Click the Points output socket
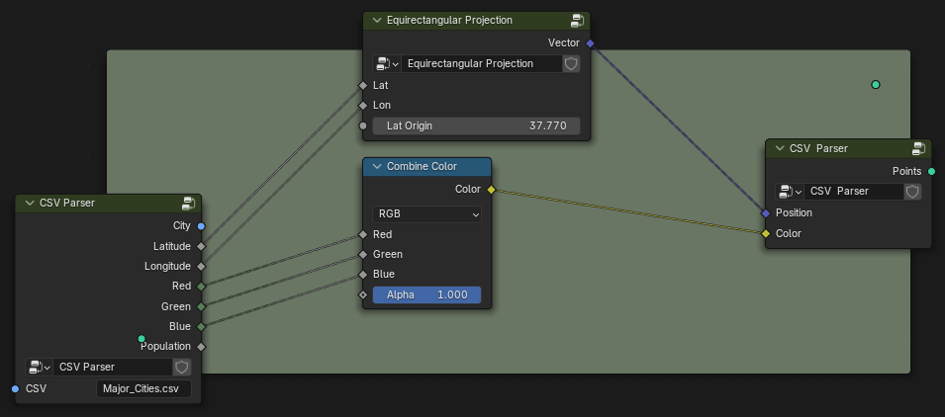Screen dimensions: 945x417 pos(932,172)
